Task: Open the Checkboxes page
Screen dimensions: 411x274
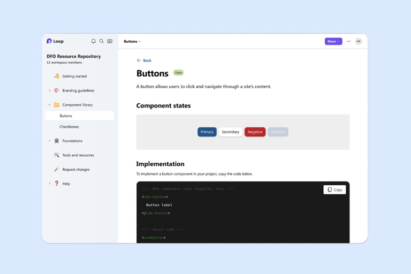Action: pos(69,127)
